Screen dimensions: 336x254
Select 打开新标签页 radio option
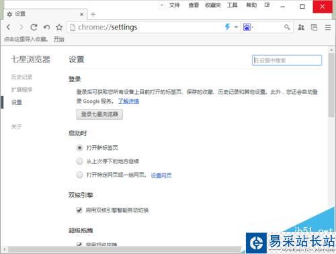79,148
